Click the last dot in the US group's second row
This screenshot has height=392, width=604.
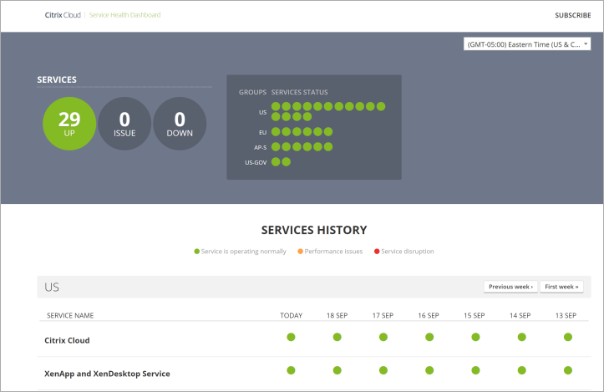(x=307, y=116)
